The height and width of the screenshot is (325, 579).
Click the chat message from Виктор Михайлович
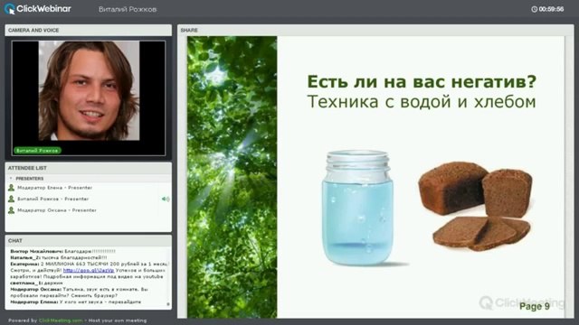(62, 251)
